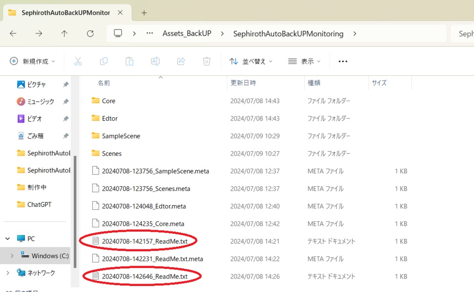Focus the search box at right
Viewport: 474px width, 292px height.
click(x=462, y=33)
